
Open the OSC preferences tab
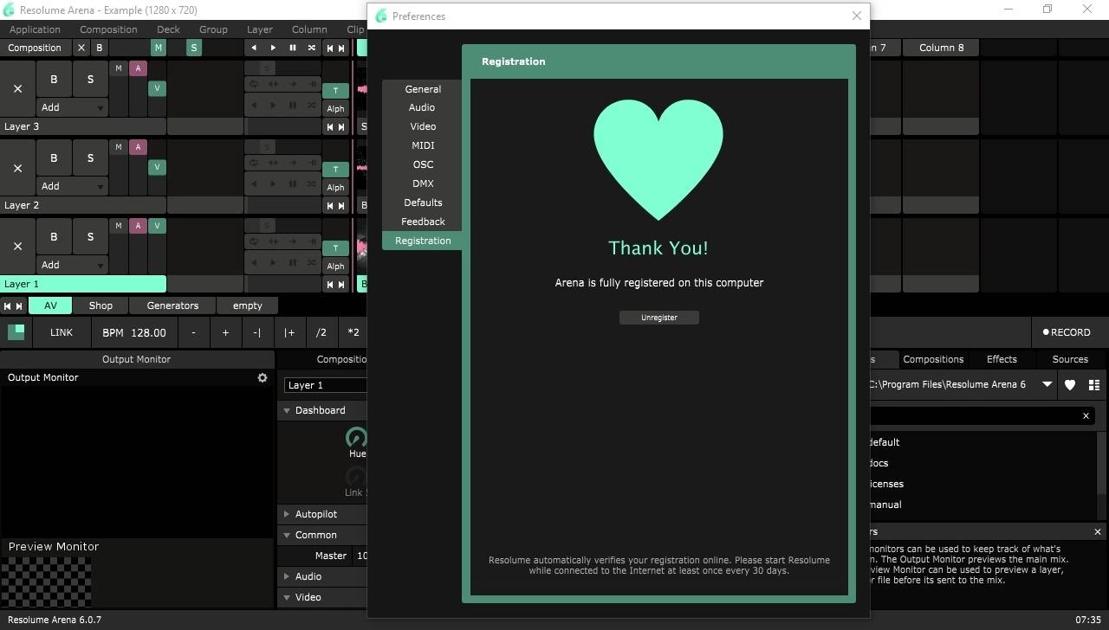(x=422, y=164)
